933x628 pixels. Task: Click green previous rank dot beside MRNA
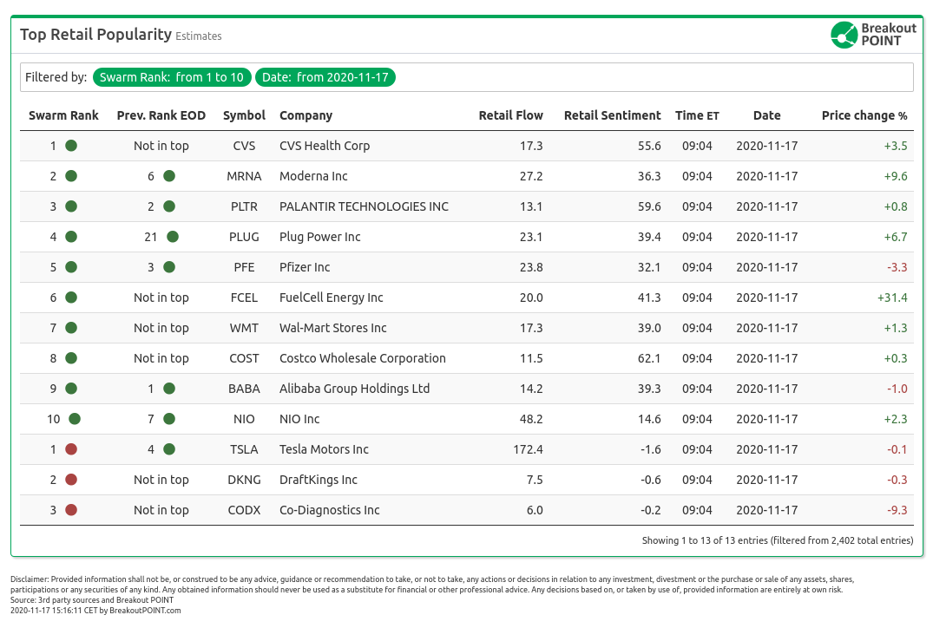(169, 176)
